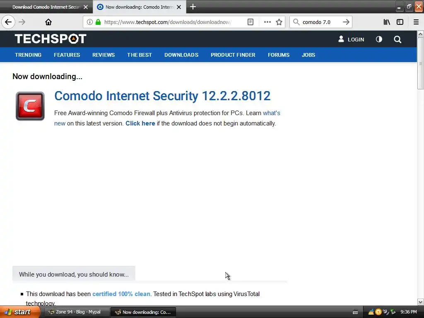Open the browser hamburger menu
This screenshot has width=424, height=318.
(x=416, y=22)
